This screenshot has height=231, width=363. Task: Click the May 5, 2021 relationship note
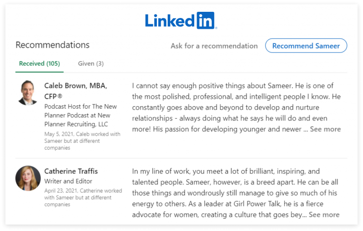point(82,141)
